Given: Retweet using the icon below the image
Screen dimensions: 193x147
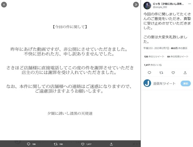Looking at the screenshot, I should (55, 144).
